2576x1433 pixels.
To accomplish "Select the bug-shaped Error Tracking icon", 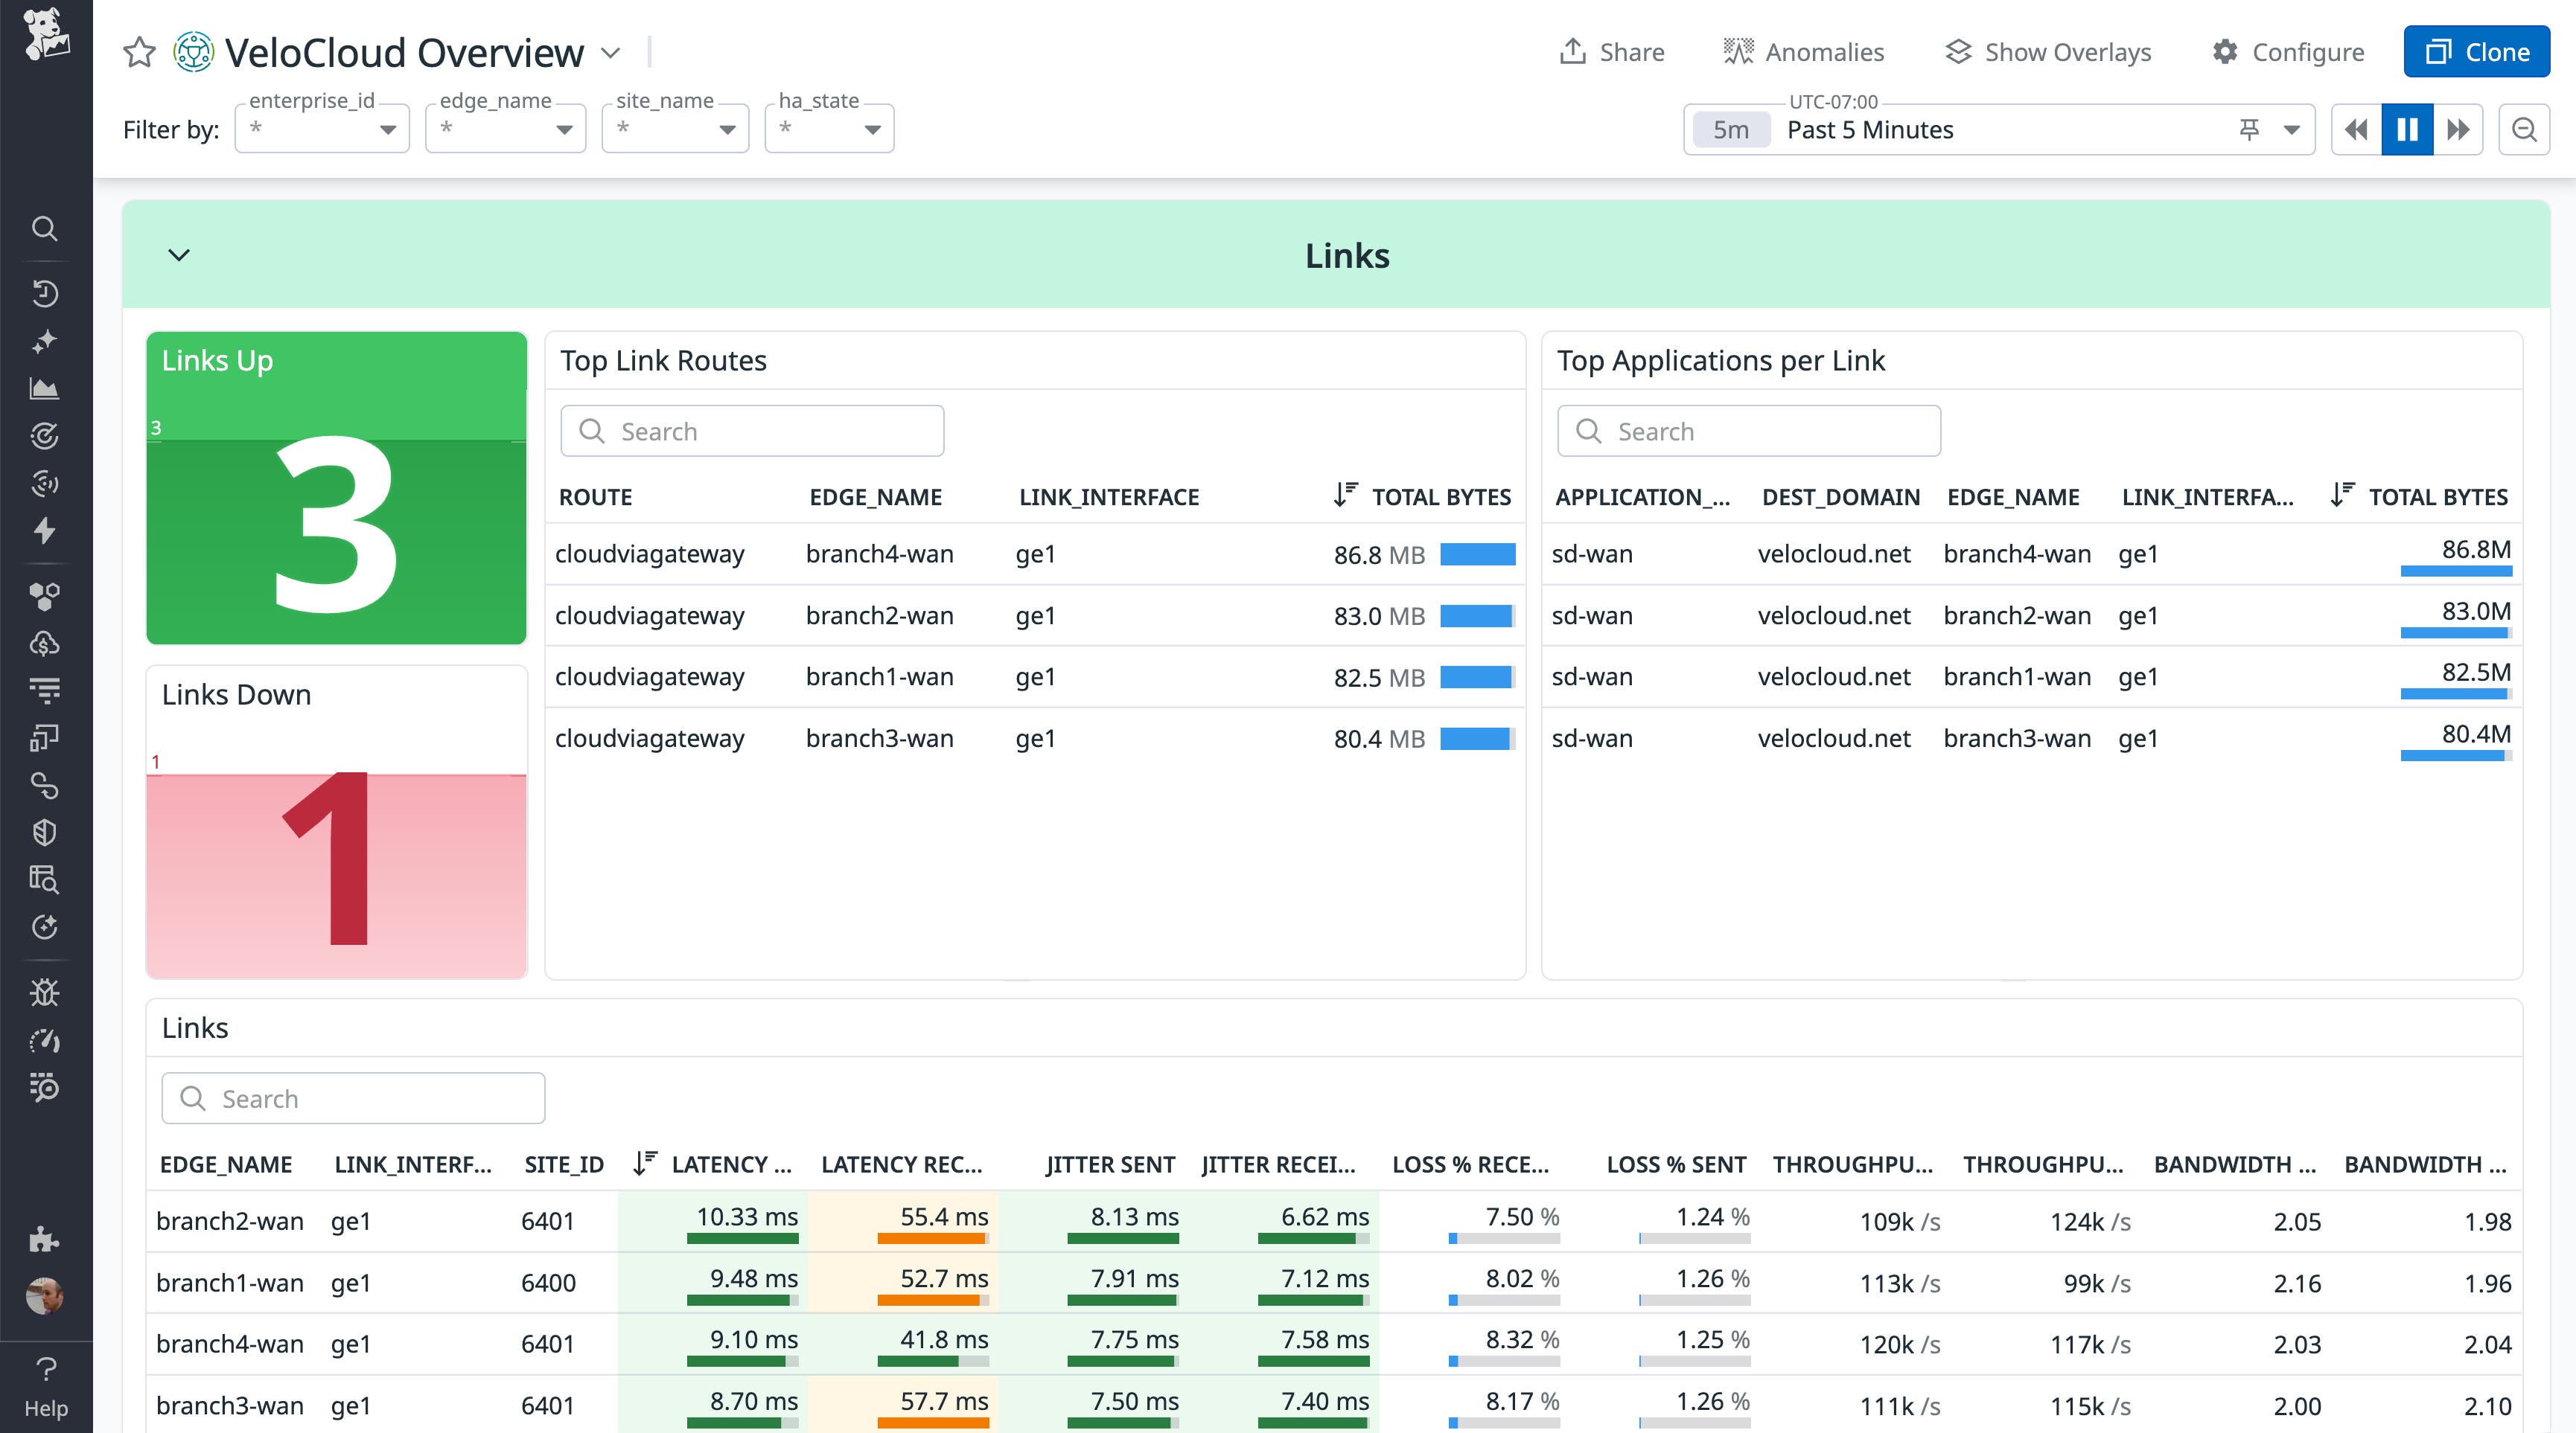I will [45, 993].
